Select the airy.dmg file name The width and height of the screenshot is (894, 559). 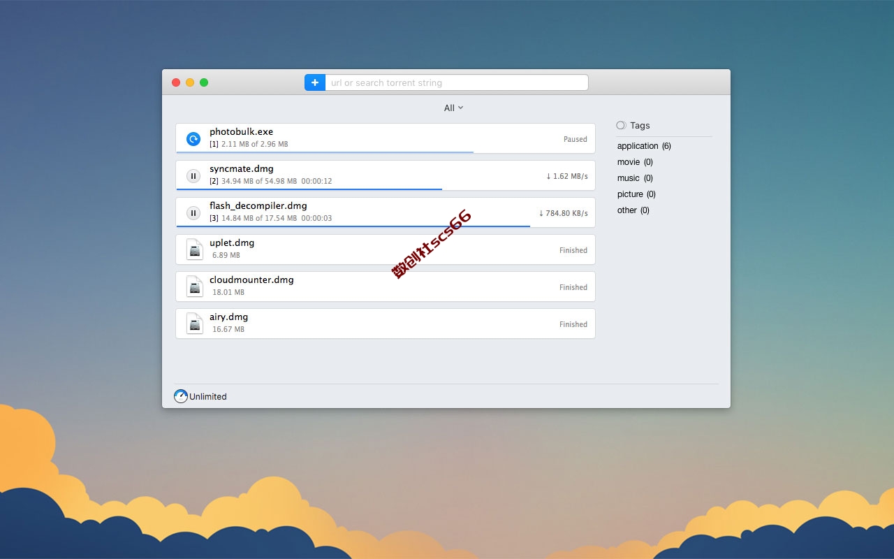click(229, 317)
